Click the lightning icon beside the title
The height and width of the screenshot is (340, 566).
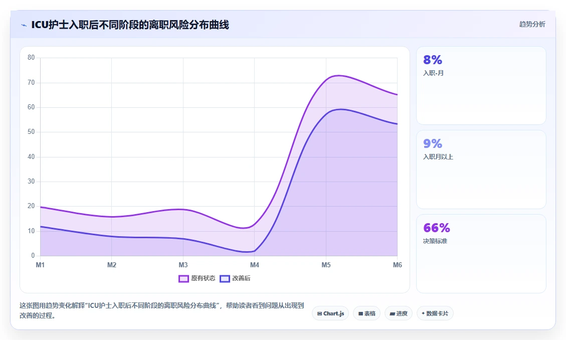click(24, 25)
